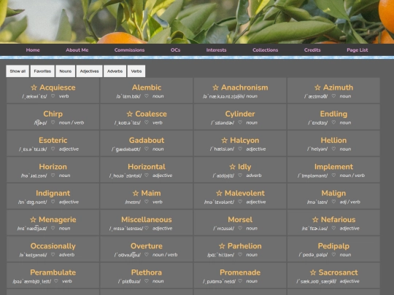Click the Pedipalp word title
The image size is (394, 295).
[x=333, y=246]
